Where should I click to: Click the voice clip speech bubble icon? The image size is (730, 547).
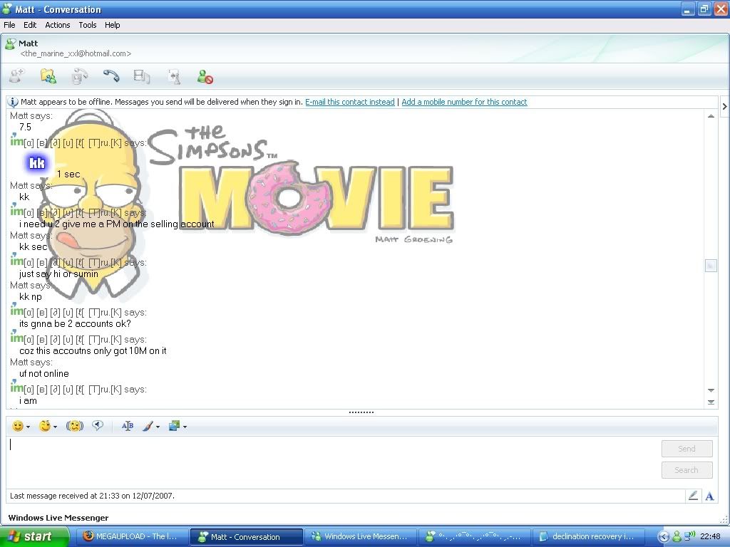click(98, 426)
